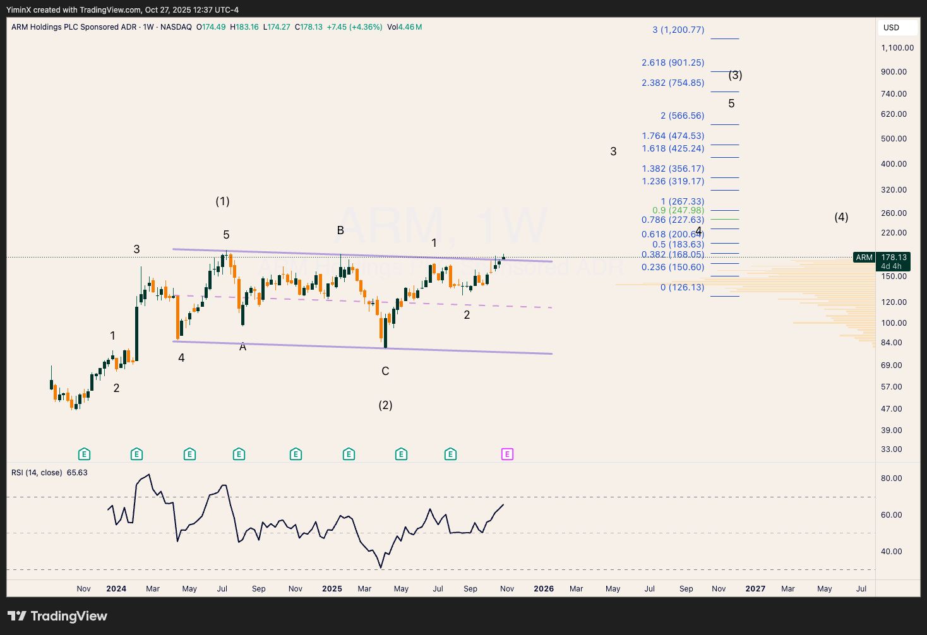927x635 pixels.
Task: Click the earnings marker above Nov 2023
Action: point(84,454)
